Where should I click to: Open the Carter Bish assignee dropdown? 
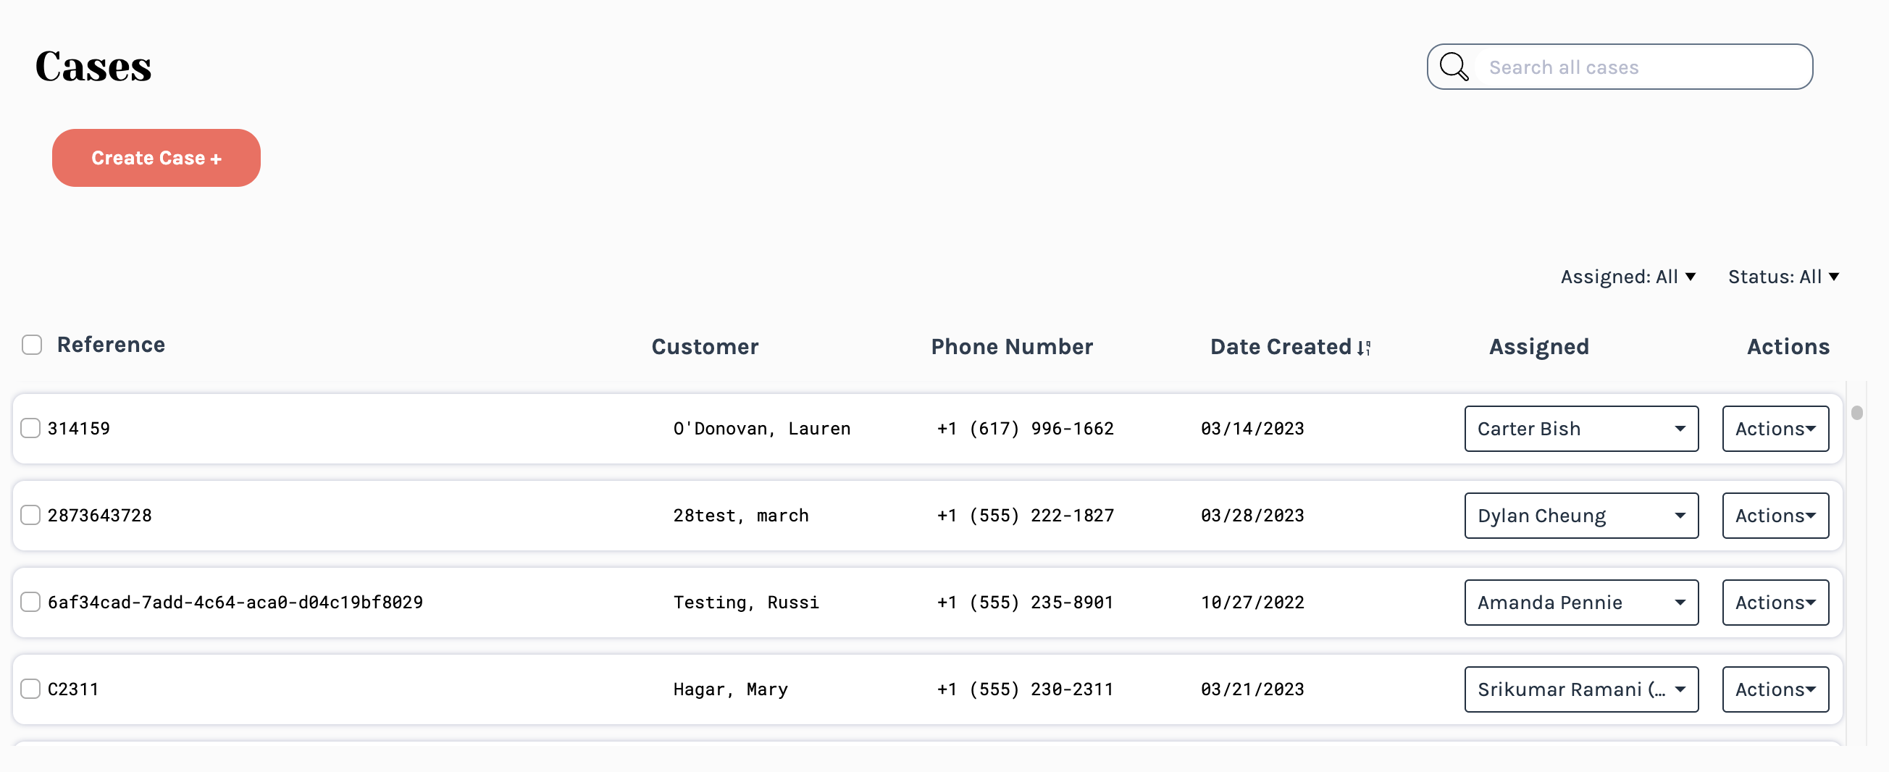pyautogui.click(x=1580, y=429)
